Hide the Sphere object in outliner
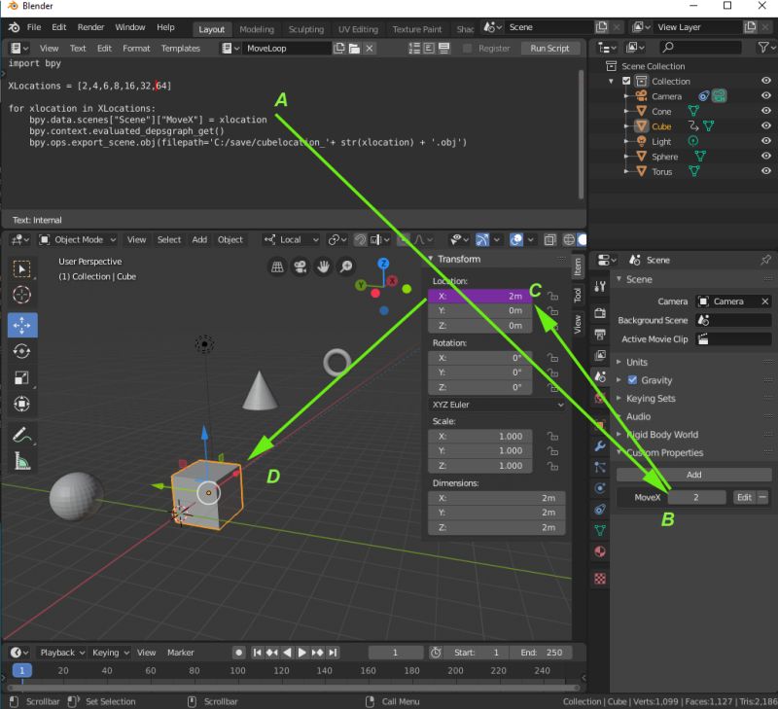 (x=766, y=156)
